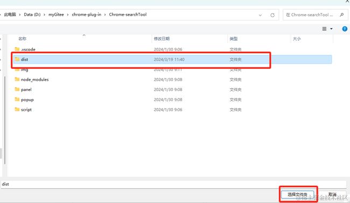This screenshot has width=350, height=203.
Task: Sort by 名称 column header
Action: click(22, 39)
